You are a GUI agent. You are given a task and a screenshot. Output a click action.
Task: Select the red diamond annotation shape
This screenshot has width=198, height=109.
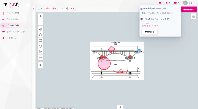pos(112,49)
